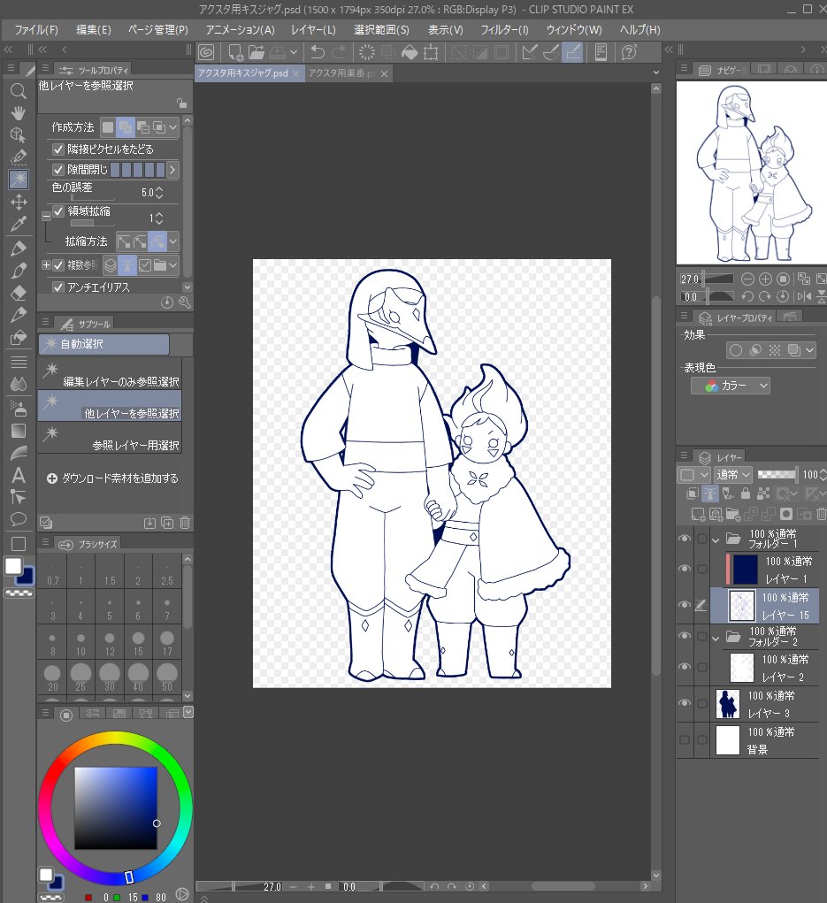Image resolution: width=827 pixels, height=903 pixels.
Task: Click 自動選択 sub tool group
Action: tap(104, 344)
